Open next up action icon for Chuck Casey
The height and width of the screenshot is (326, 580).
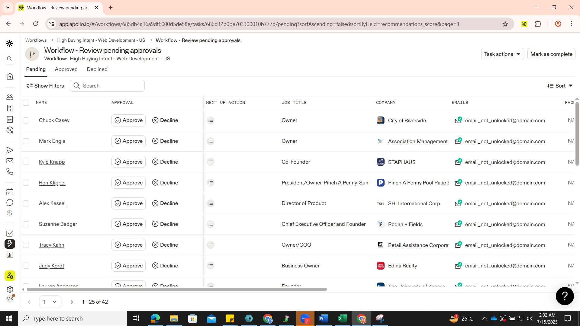click(211, 120)
